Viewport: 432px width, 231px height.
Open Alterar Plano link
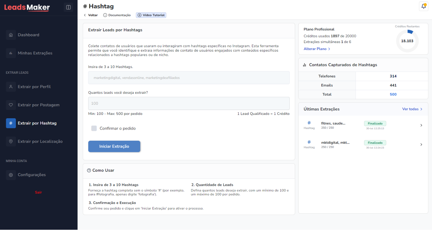click(317, 49)
